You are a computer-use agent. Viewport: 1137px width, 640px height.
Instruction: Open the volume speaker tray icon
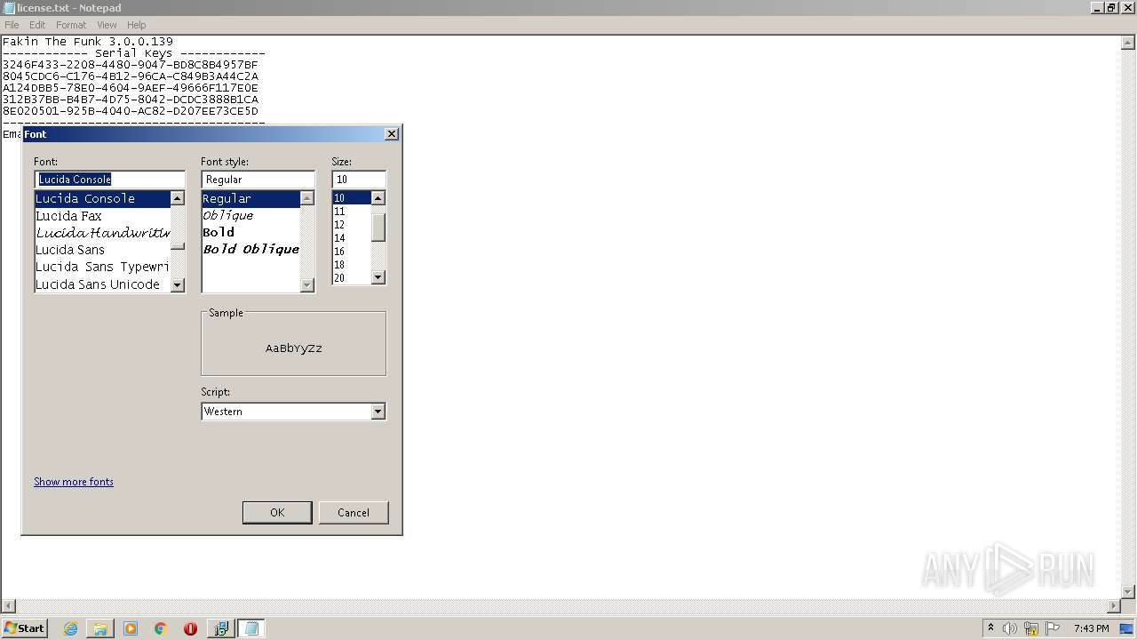click(x=1010, y=628)
